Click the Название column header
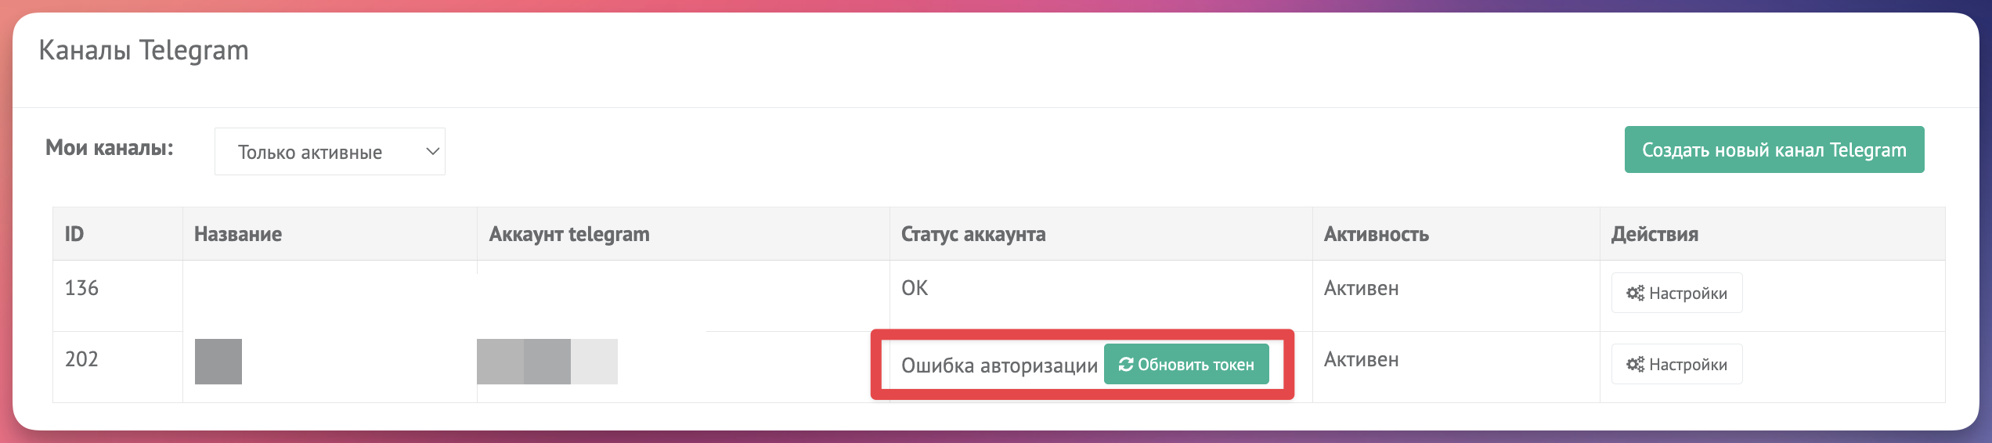 (238, 234)
